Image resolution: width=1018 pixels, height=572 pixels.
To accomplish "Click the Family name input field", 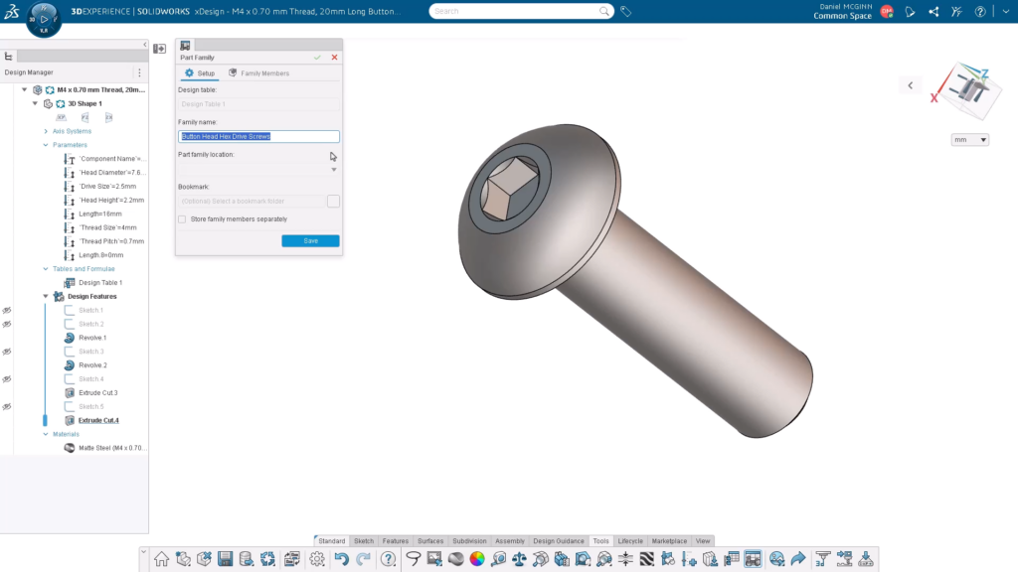I will [258, 136].
